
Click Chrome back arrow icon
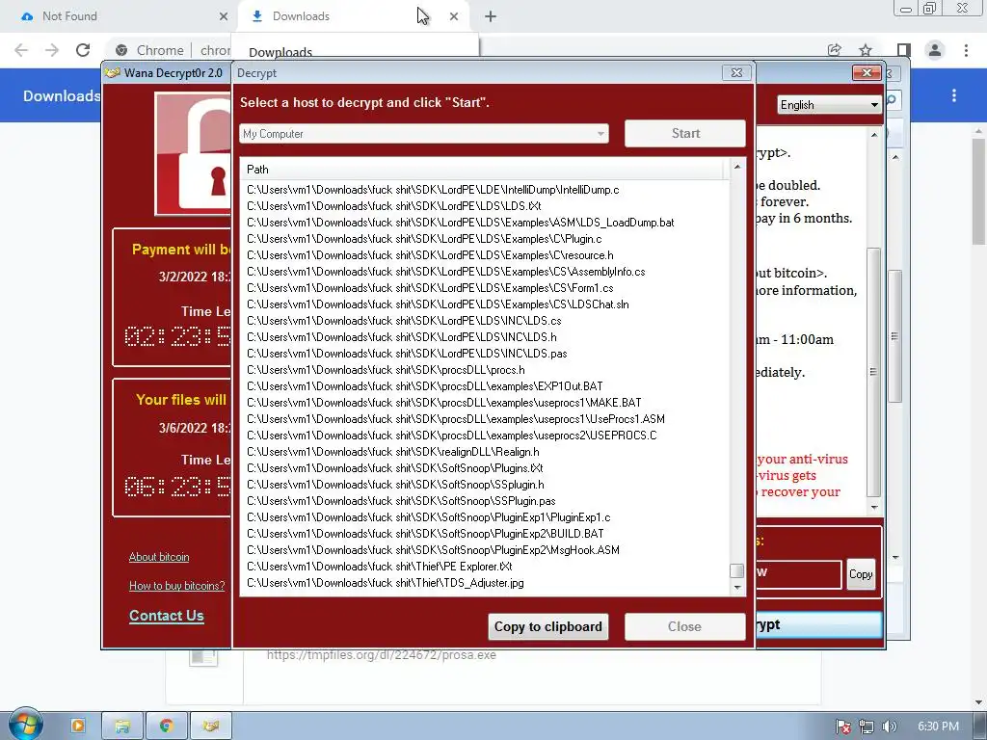[21, 50]
